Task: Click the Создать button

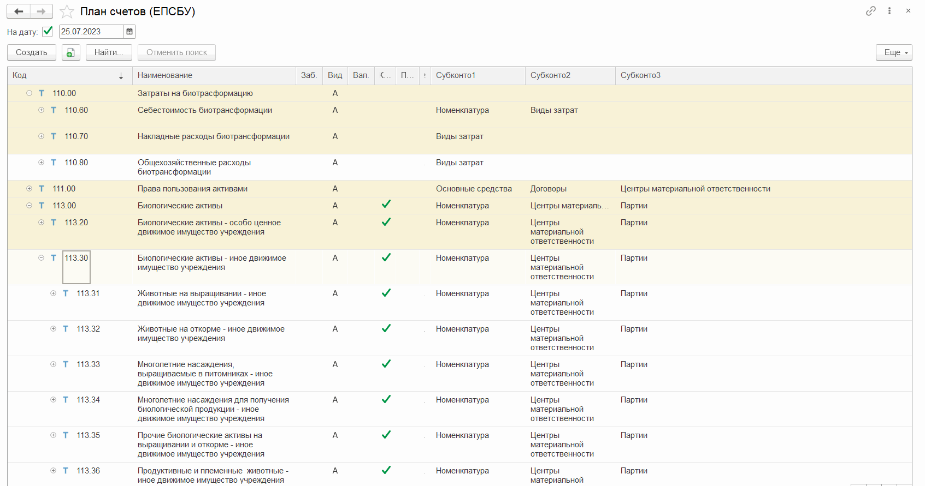Action: 32,52
